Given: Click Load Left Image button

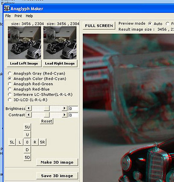Looking at the screenshot, I should (24, 63).
